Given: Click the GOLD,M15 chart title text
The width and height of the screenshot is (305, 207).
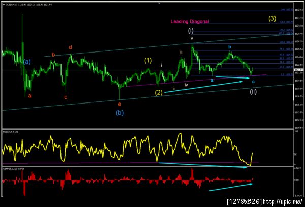Looking at the screenshot, I should coord(11,4).
